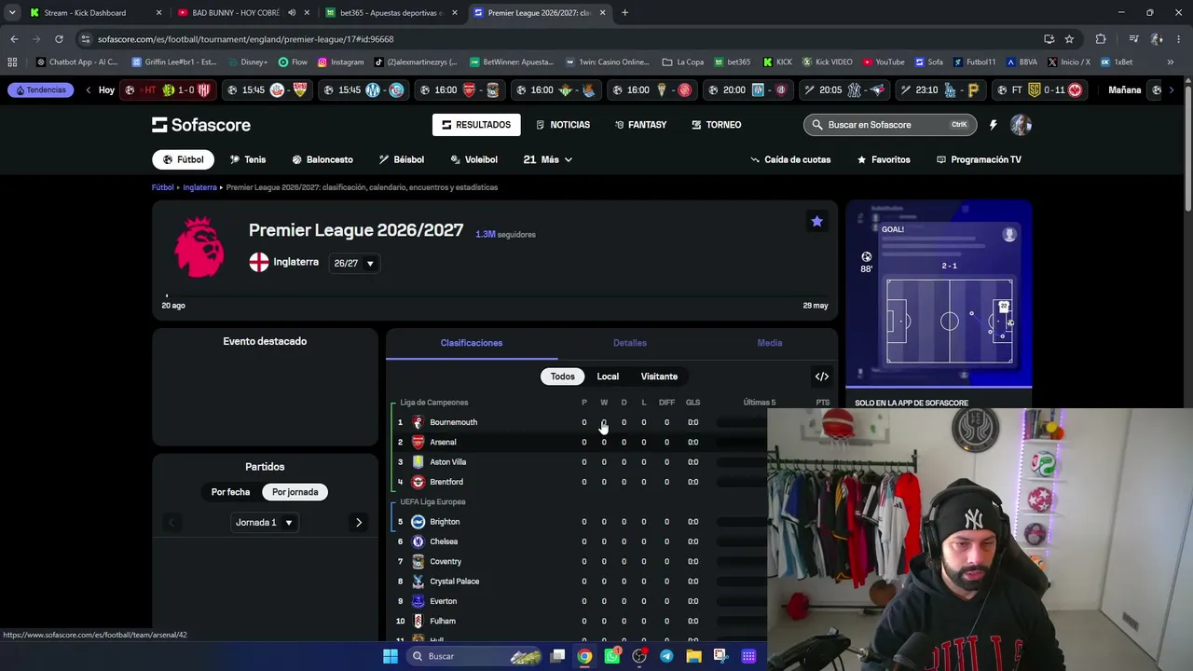This screenshot has height=671, width=1193.
Task: Open the user profile avatar
Action: 1021,125
